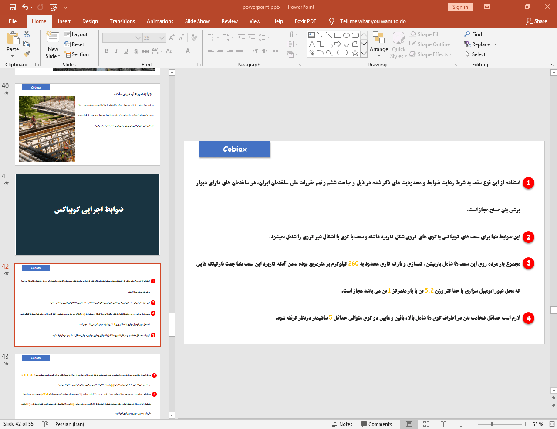Select the rectangle shape in the gallery
Image resolution: width=557 pixels, height=429 pixels.
[338, 35]
